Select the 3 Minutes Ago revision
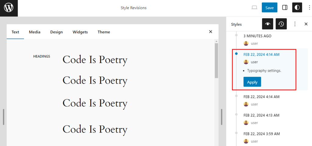Viewport: 312px width, 146px height. click(x=257, y=36)
